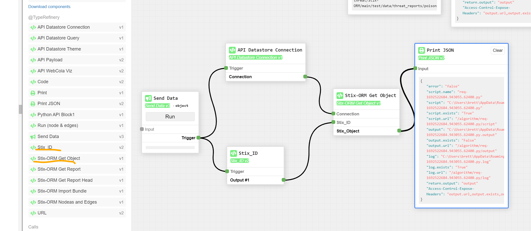Image resolution: width=531 pixels, height=231 pixels.
Task: Click the Input port dot on Print JSON node
Action: pos(415,68)
